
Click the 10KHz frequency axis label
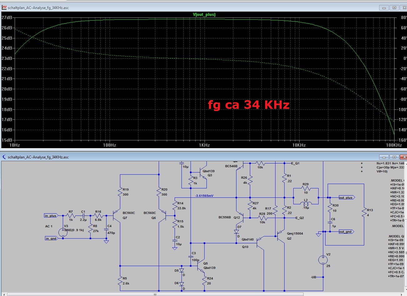coord(299,145)
